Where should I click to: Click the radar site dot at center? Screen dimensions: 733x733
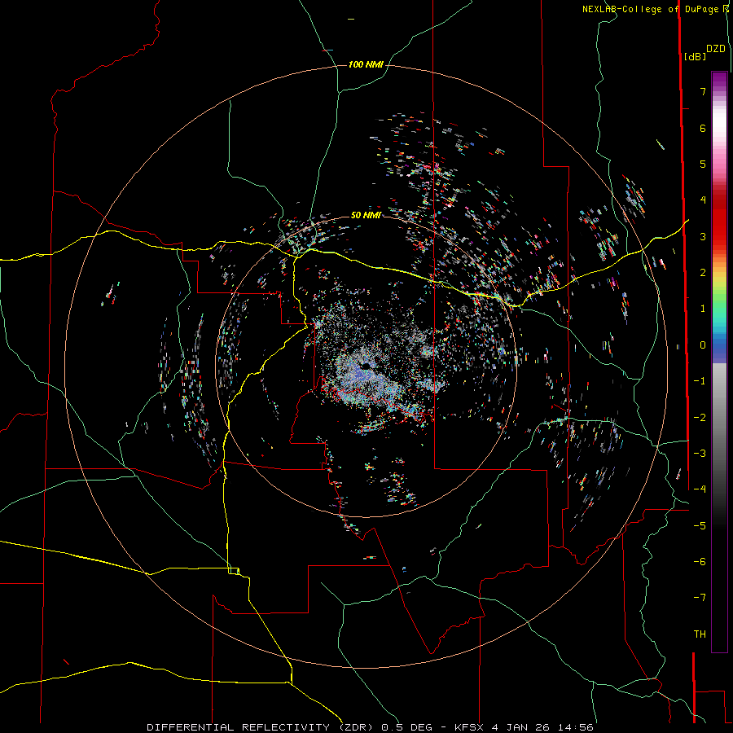point(366,366)
